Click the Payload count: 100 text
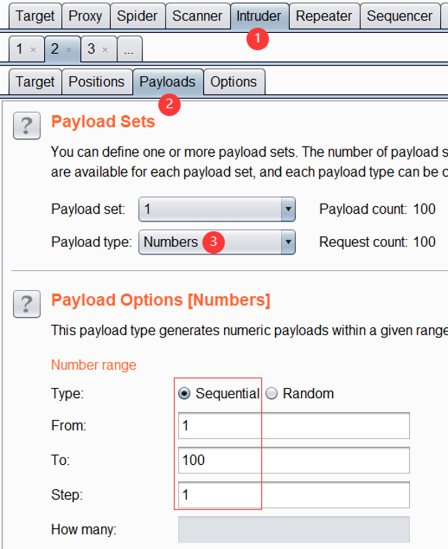Image resolution: width=448 pixels, height=549 pixels. point(377,209)
